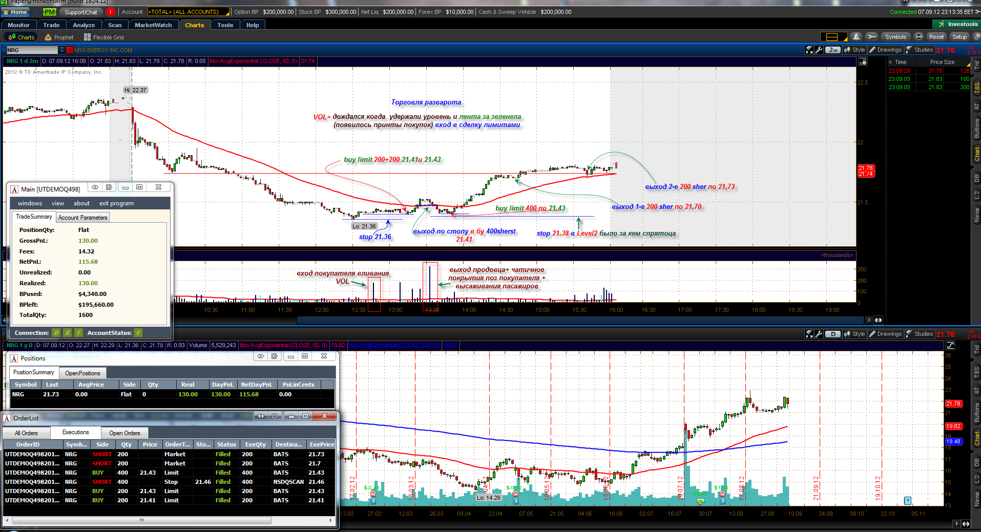Select the Account Parameters tab
981x532 pixels.
82,218
